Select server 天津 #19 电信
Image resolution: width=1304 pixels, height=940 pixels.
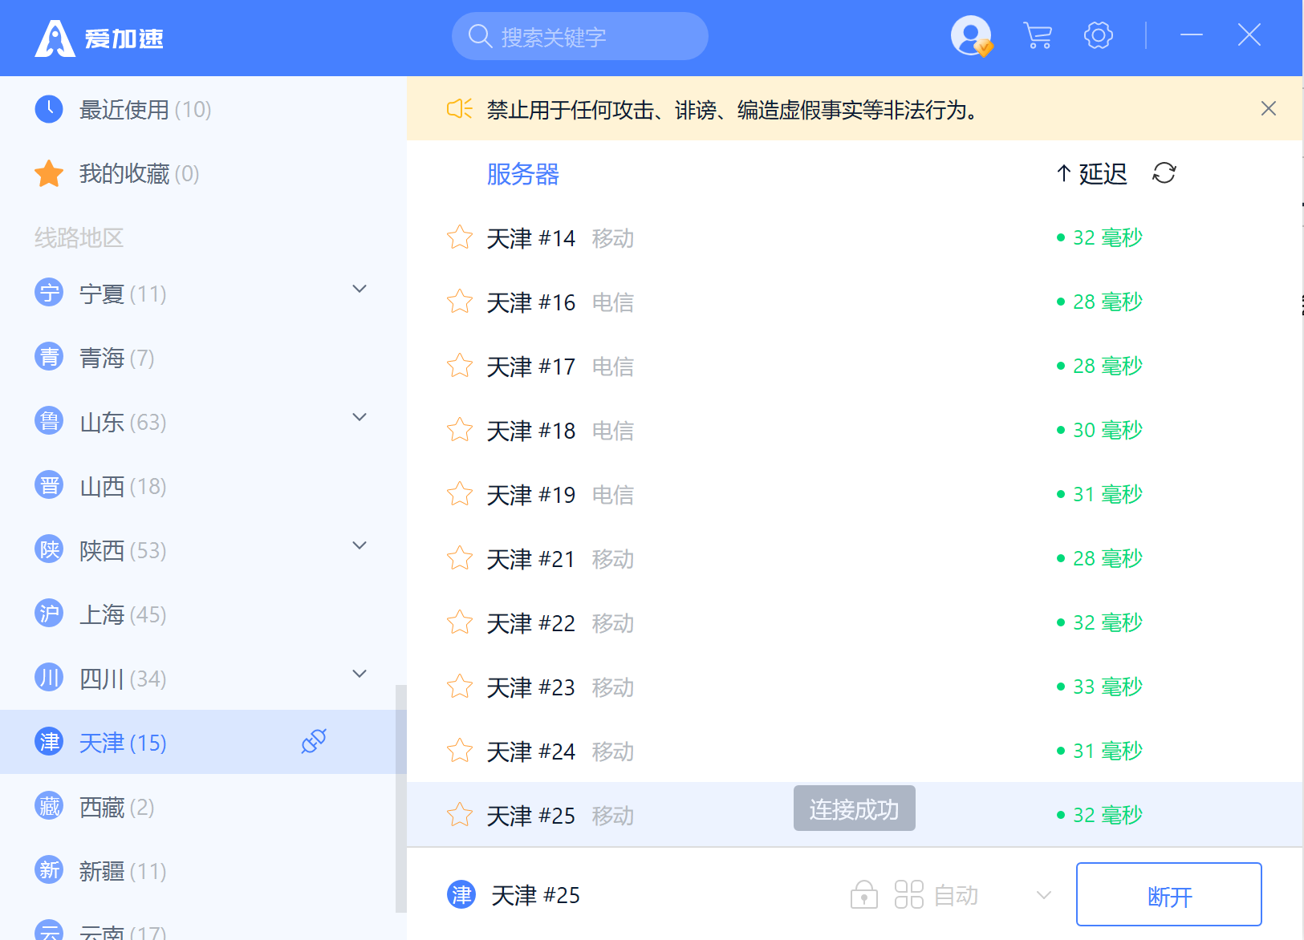point(855,494)
